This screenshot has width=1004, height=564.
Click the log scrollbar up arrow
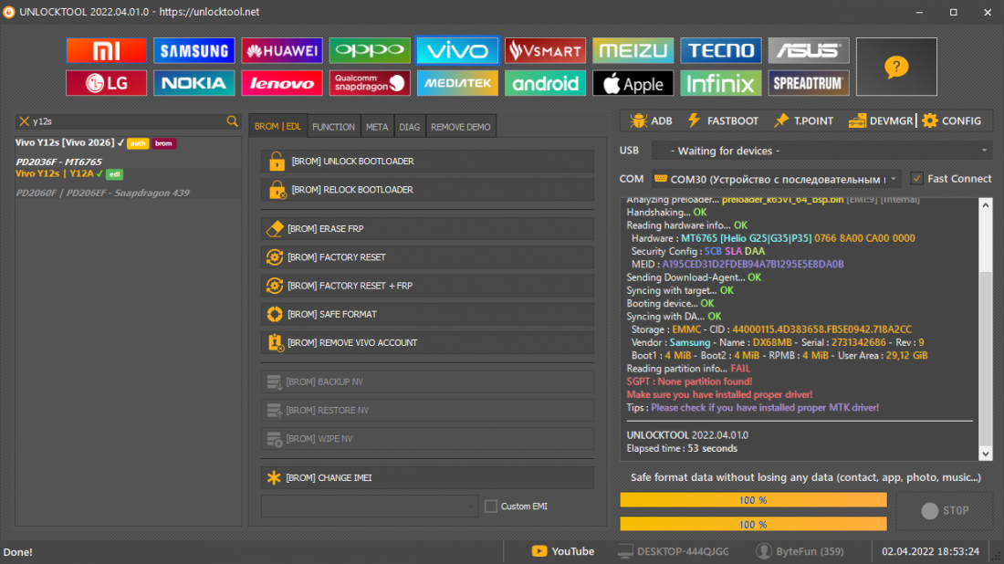tap(986, 204)
